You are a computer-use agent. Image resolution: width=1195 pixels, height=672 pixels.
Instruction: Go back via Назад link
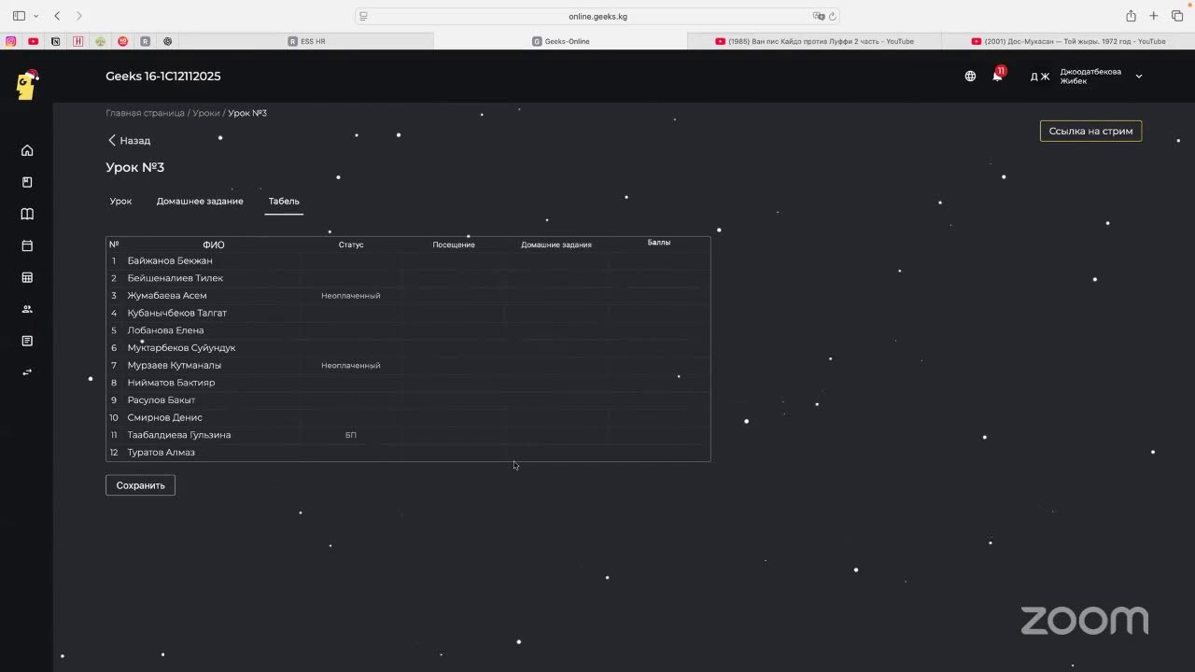(x=129, y=140)
